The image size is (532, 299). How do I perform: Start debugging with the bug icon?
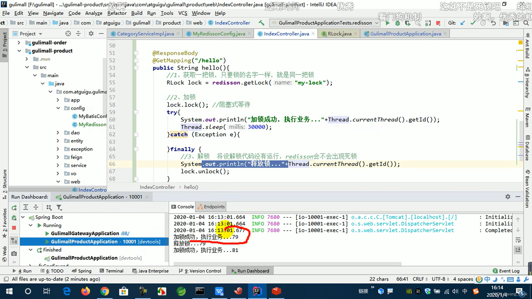point(398,23)
